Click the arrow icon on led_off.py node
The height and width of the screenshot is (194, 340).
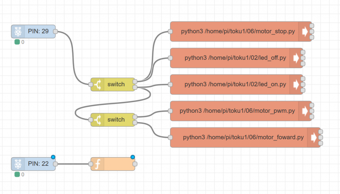pos(295,58)
